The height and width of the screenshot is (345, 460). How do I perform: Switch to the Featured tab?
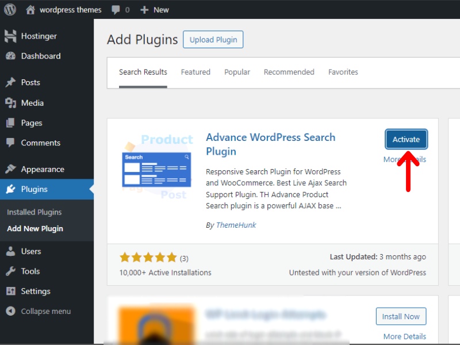pos(195,72)
